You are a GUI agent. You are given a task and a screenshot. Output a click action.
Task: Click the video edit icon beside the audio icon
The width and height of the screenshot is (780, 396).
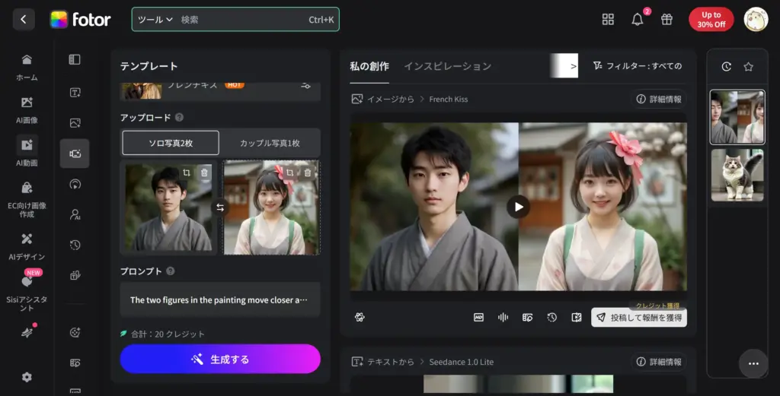[x=527, y=317]
